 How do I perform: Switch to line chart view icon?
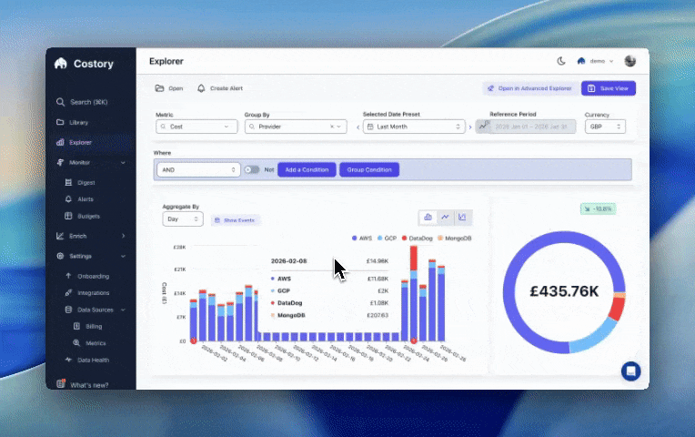tap(445, 217)
